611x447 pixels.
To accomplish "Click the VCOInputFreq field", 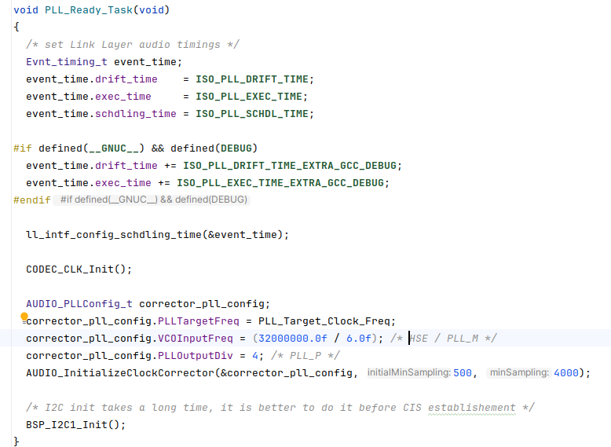I will (196, 338).
